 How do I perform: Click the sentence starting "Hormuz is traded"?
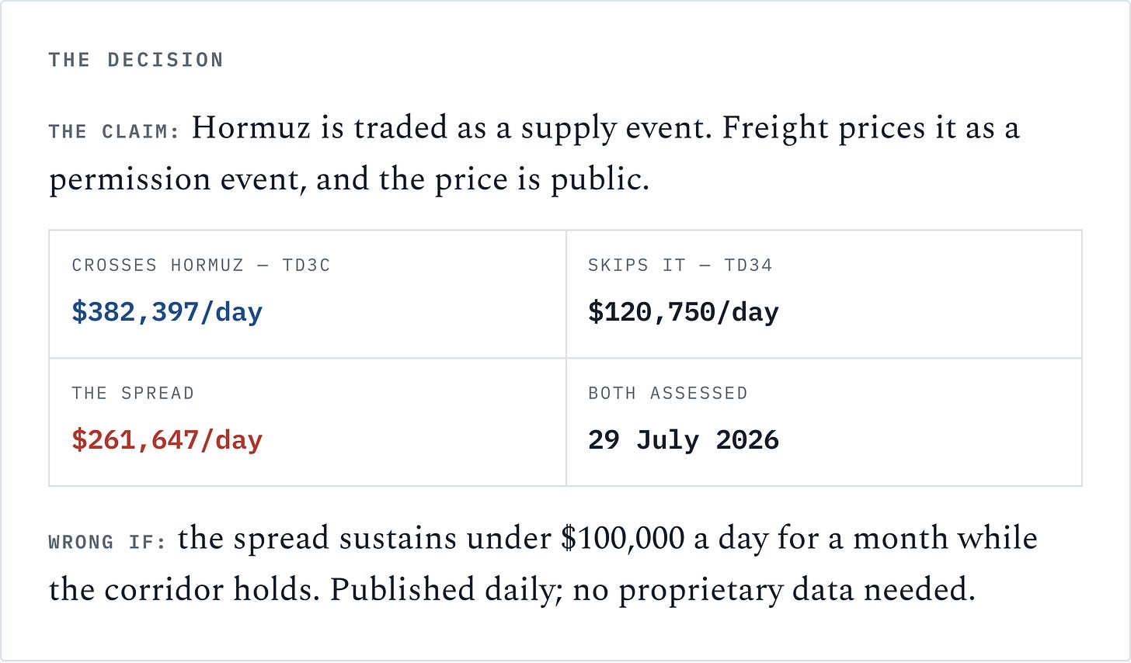(453, 128)
